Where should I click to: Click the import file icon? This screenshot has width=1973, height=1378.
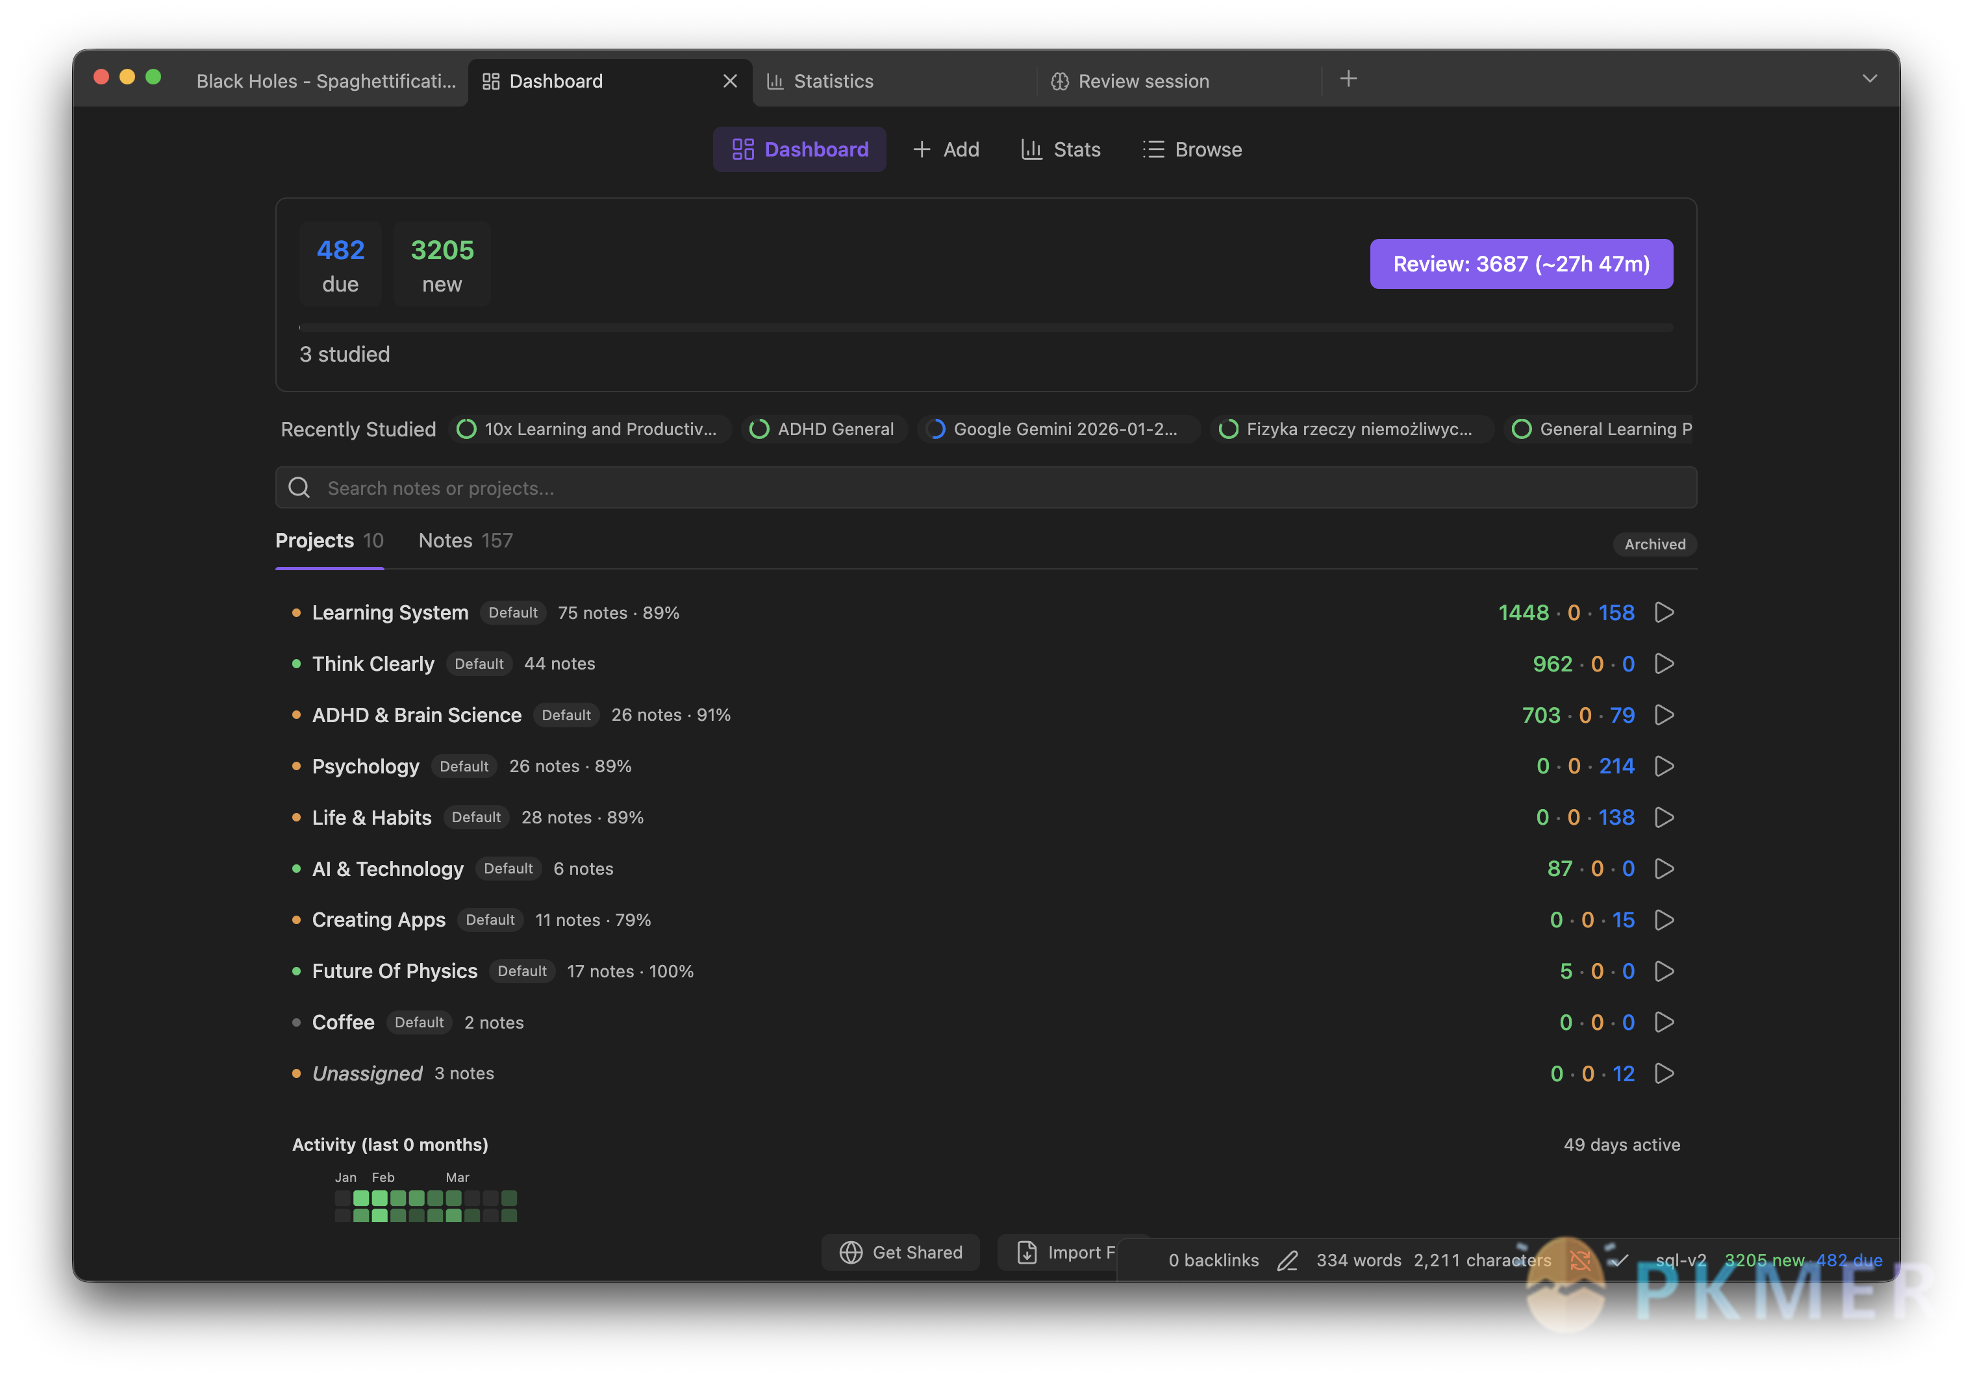click(x=1027, y=1253)
